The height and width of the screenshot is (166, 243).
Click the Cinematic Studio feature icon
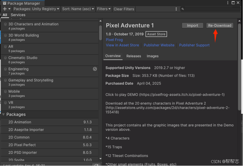(5, 58)
